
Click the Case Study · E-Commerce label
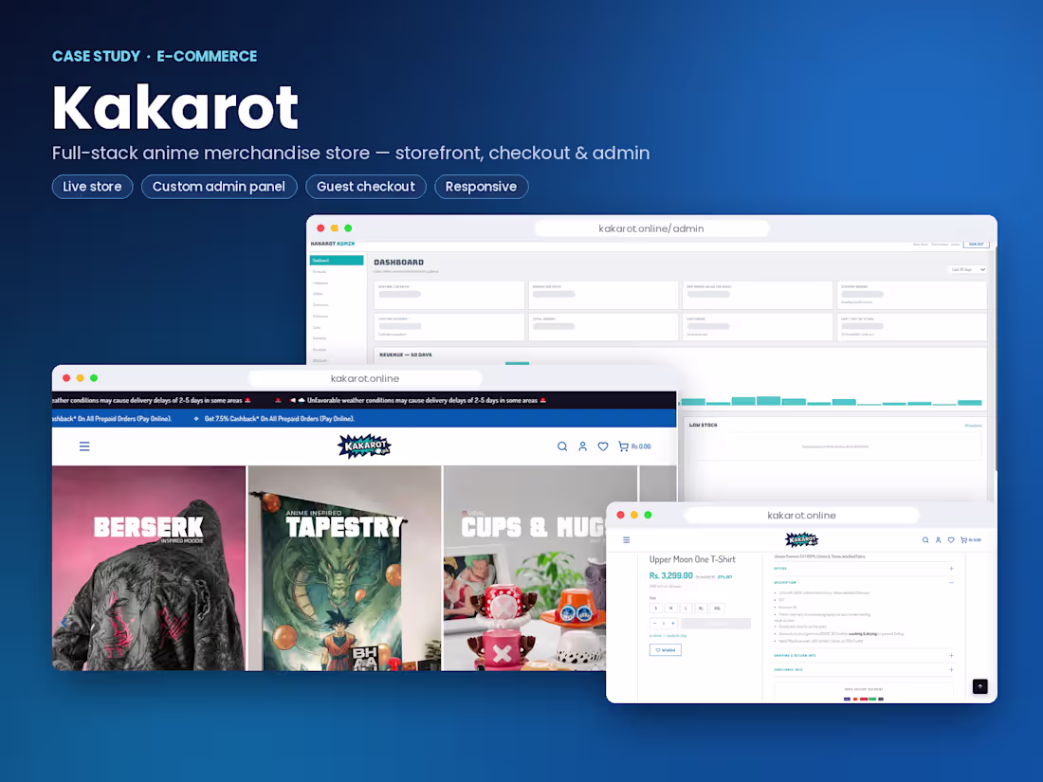coord(155,57)
